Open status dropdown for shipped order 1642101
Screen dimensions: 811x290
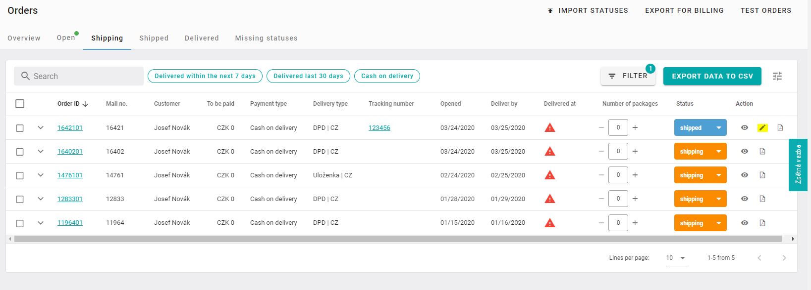[719, 128]
